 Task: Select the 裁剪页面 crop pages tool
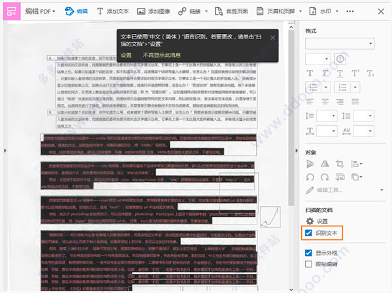tap(231, 11)
